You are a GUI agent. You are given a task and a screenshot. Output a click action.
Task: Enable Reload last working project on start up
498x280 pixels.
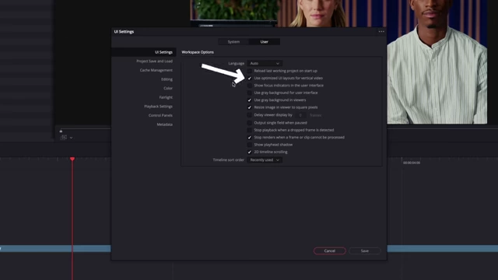click(x=250, y=71)
